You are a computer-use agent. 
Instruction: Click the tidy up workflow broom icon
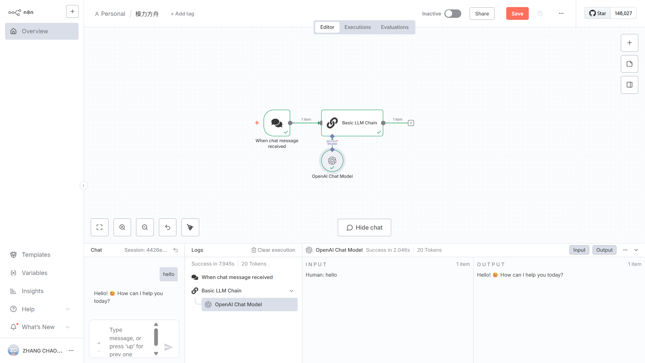click(190, 228)
